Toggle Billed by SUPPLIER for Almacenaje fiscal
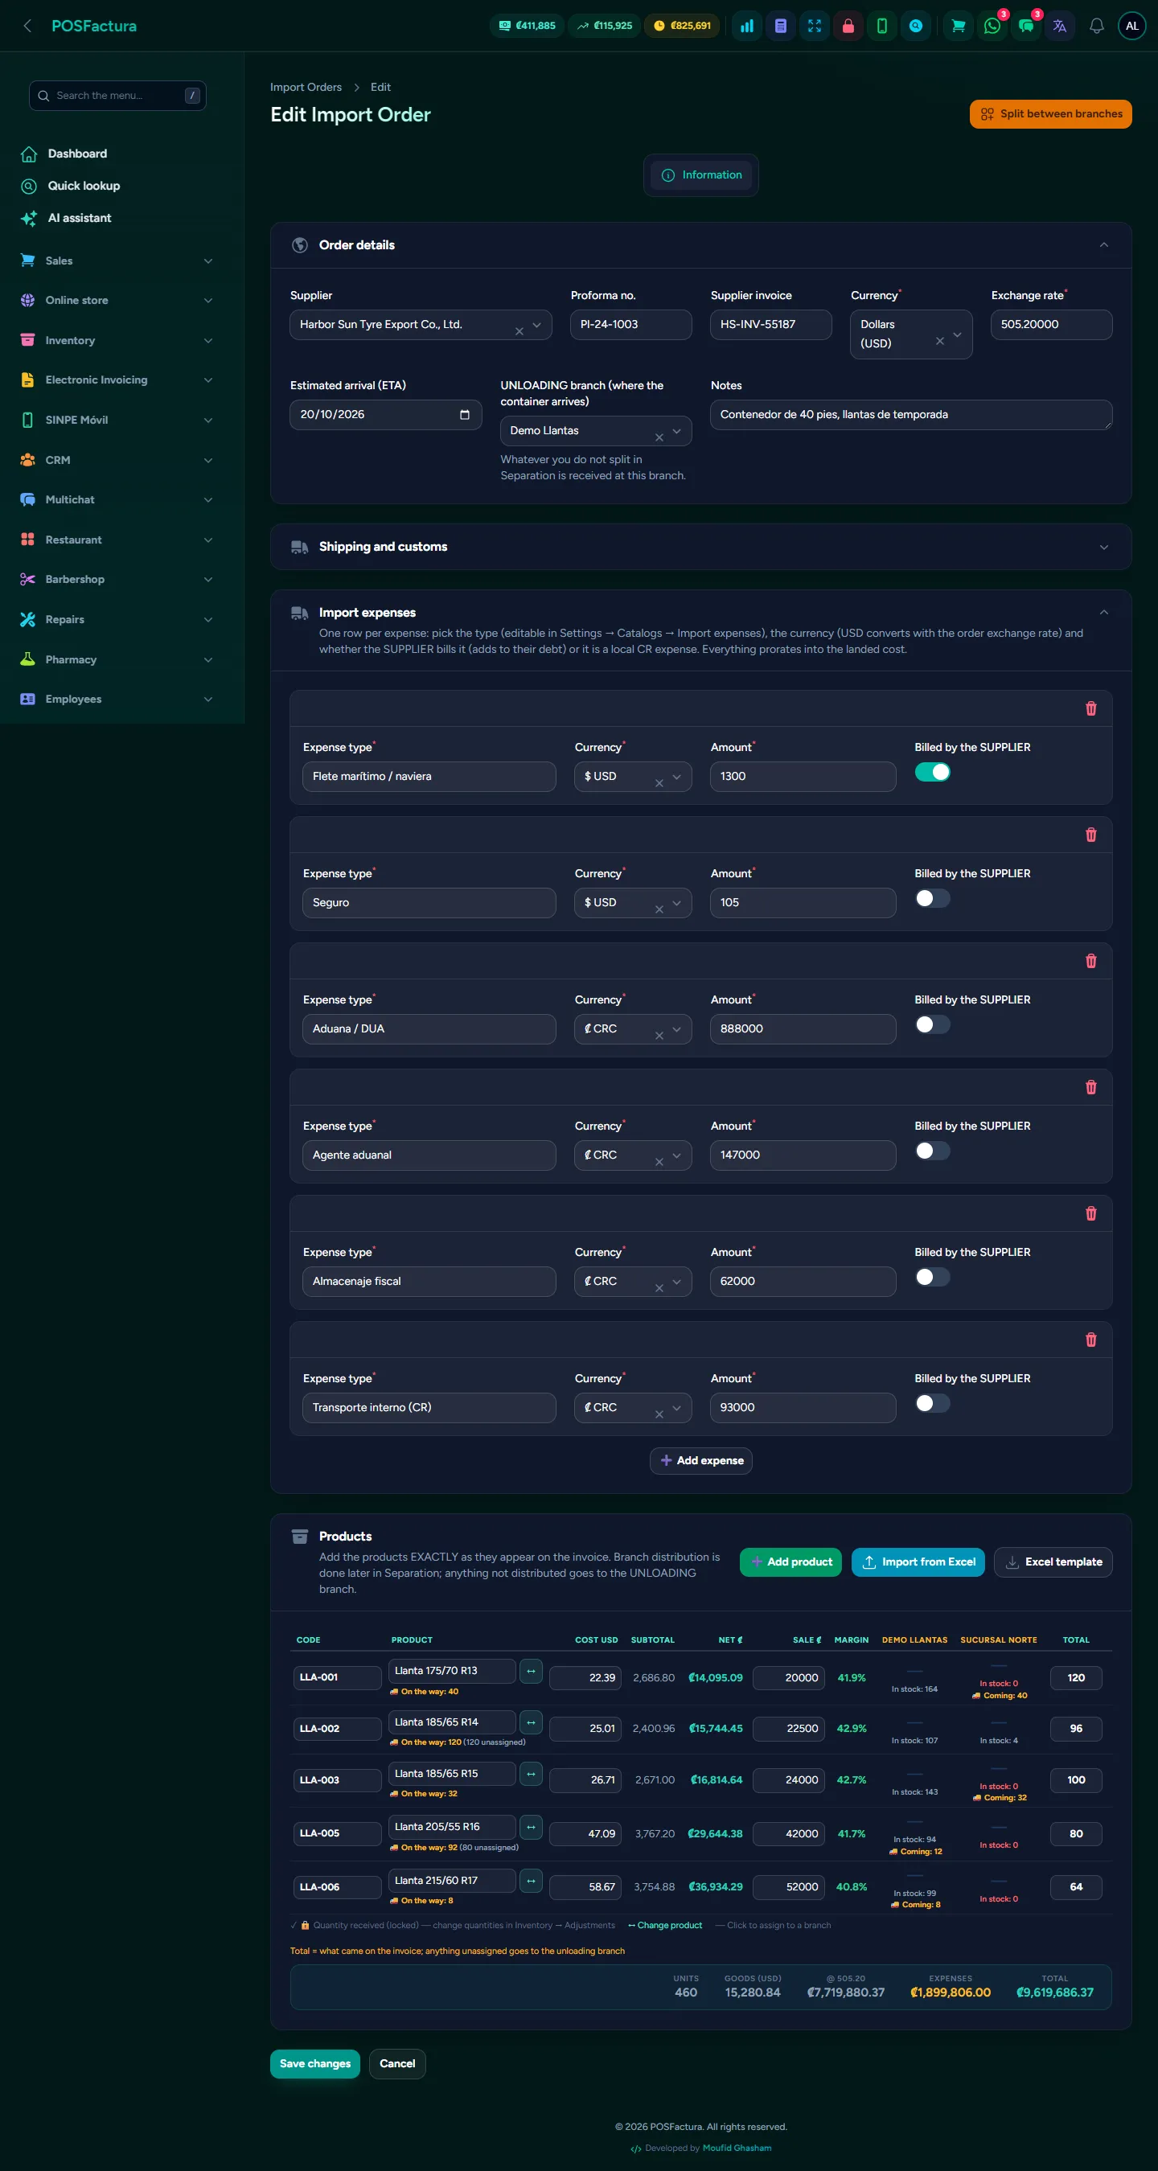The image size is (1158, 2171). pos(932,1277)
